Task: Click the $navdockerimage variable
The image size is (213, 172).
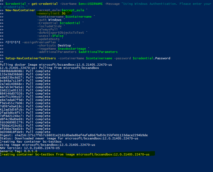Action: [x=72, y=49]
